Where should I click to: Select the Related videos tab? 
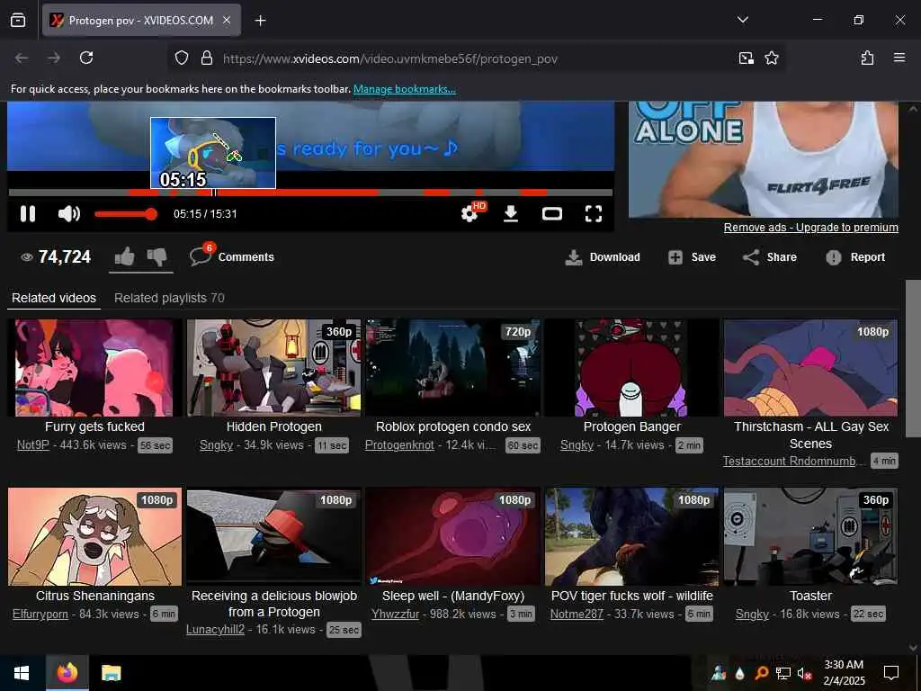(54, 298)
